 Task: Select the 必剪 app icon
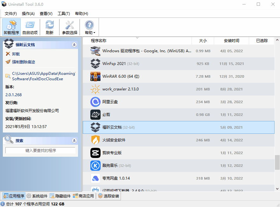pyautogui.click(x=95, y=115)
